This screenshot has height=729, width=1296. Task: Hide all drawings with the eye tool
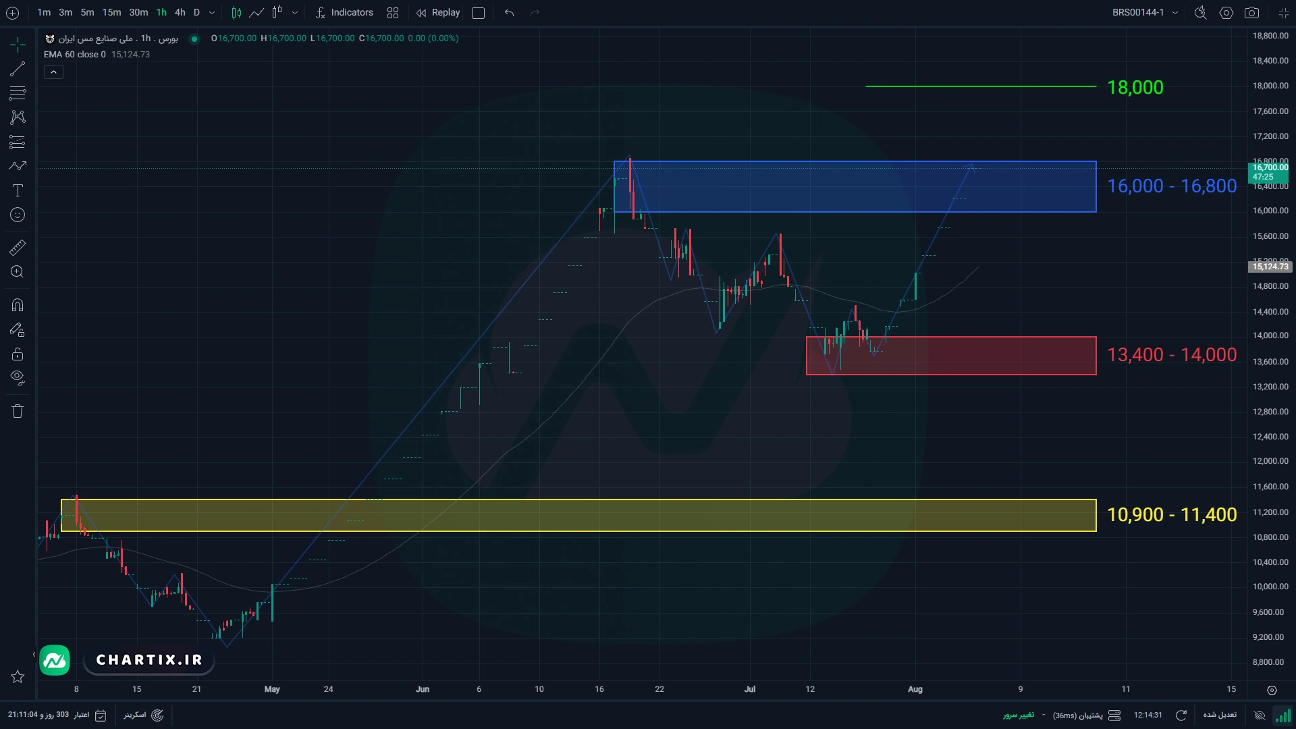pyautogui.click(x=18, y=378)
